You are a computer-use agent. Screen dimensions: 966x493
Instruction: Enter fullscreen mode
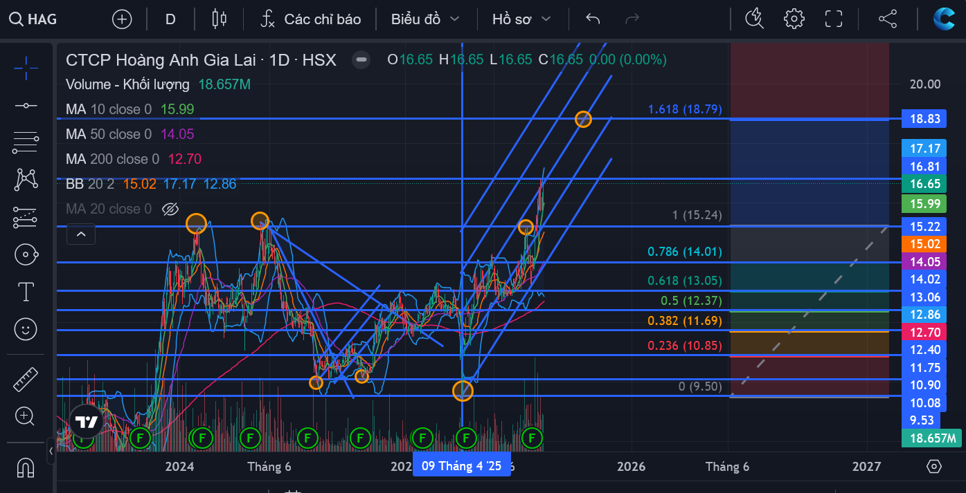(x=834, y=19)
